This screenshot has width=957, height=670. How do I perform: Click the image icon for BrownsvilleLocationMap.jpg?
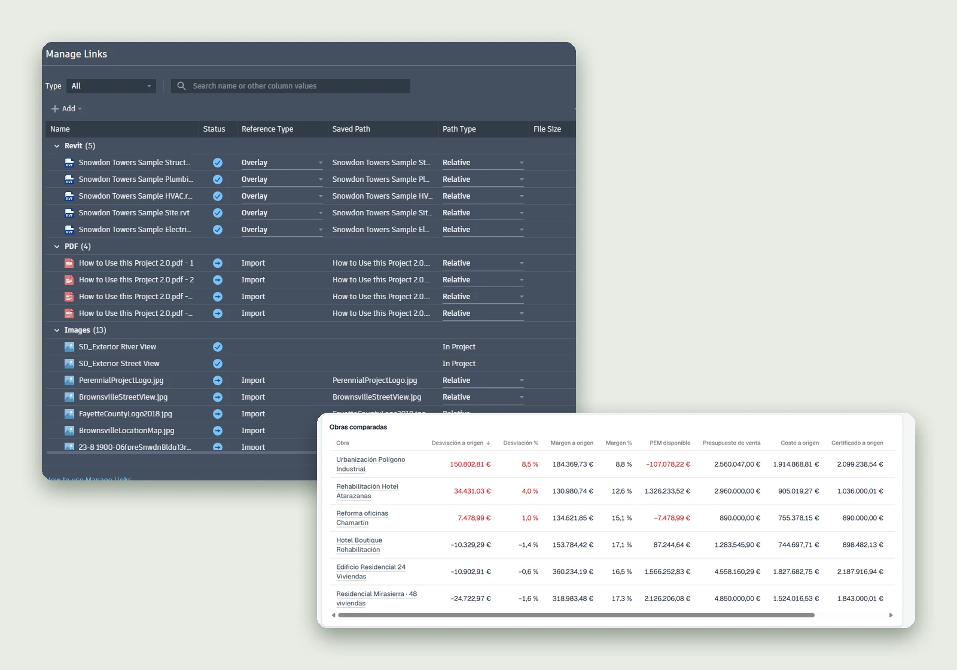coord(69,431)
